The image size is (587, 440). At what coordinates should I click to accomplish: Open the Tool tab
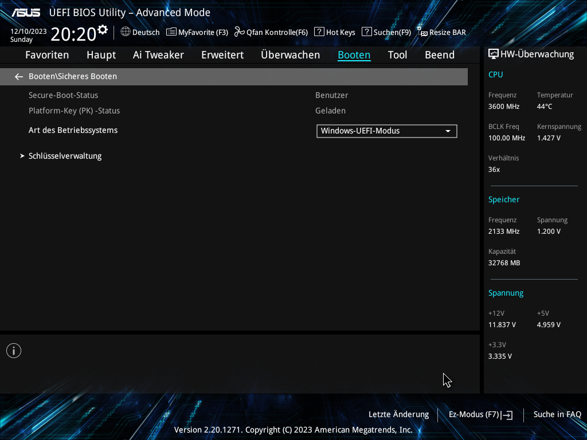(398, 55)
